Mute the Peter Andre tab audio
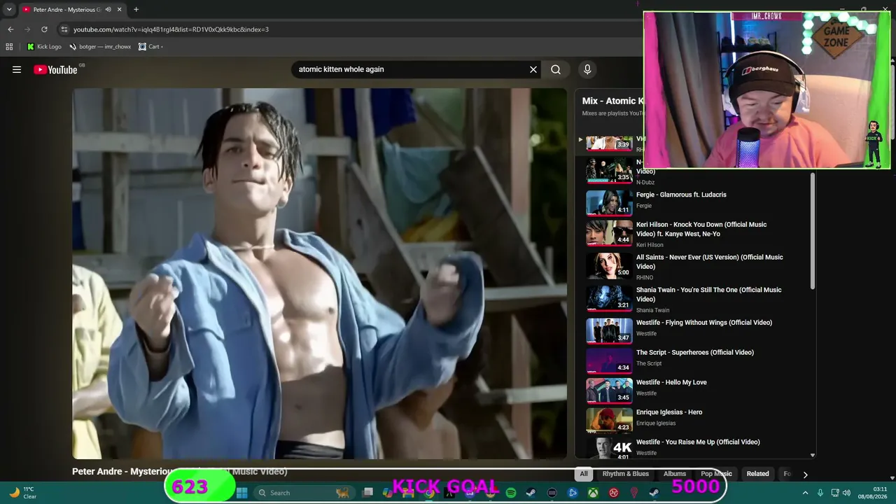 coord(108,10)
